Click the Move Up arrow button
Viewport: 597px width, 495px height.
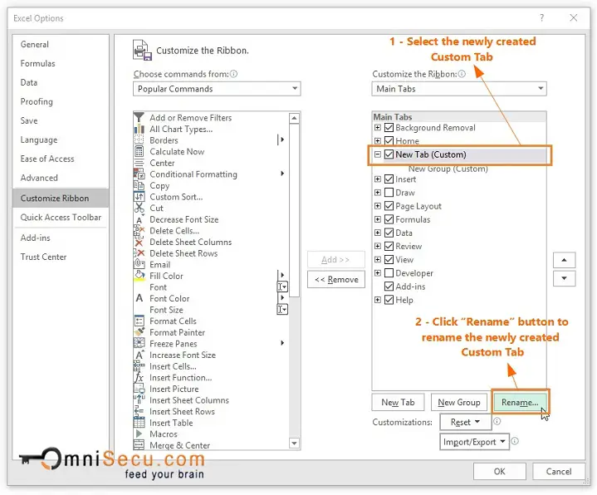pyautogui.click(x=564, y=260)
